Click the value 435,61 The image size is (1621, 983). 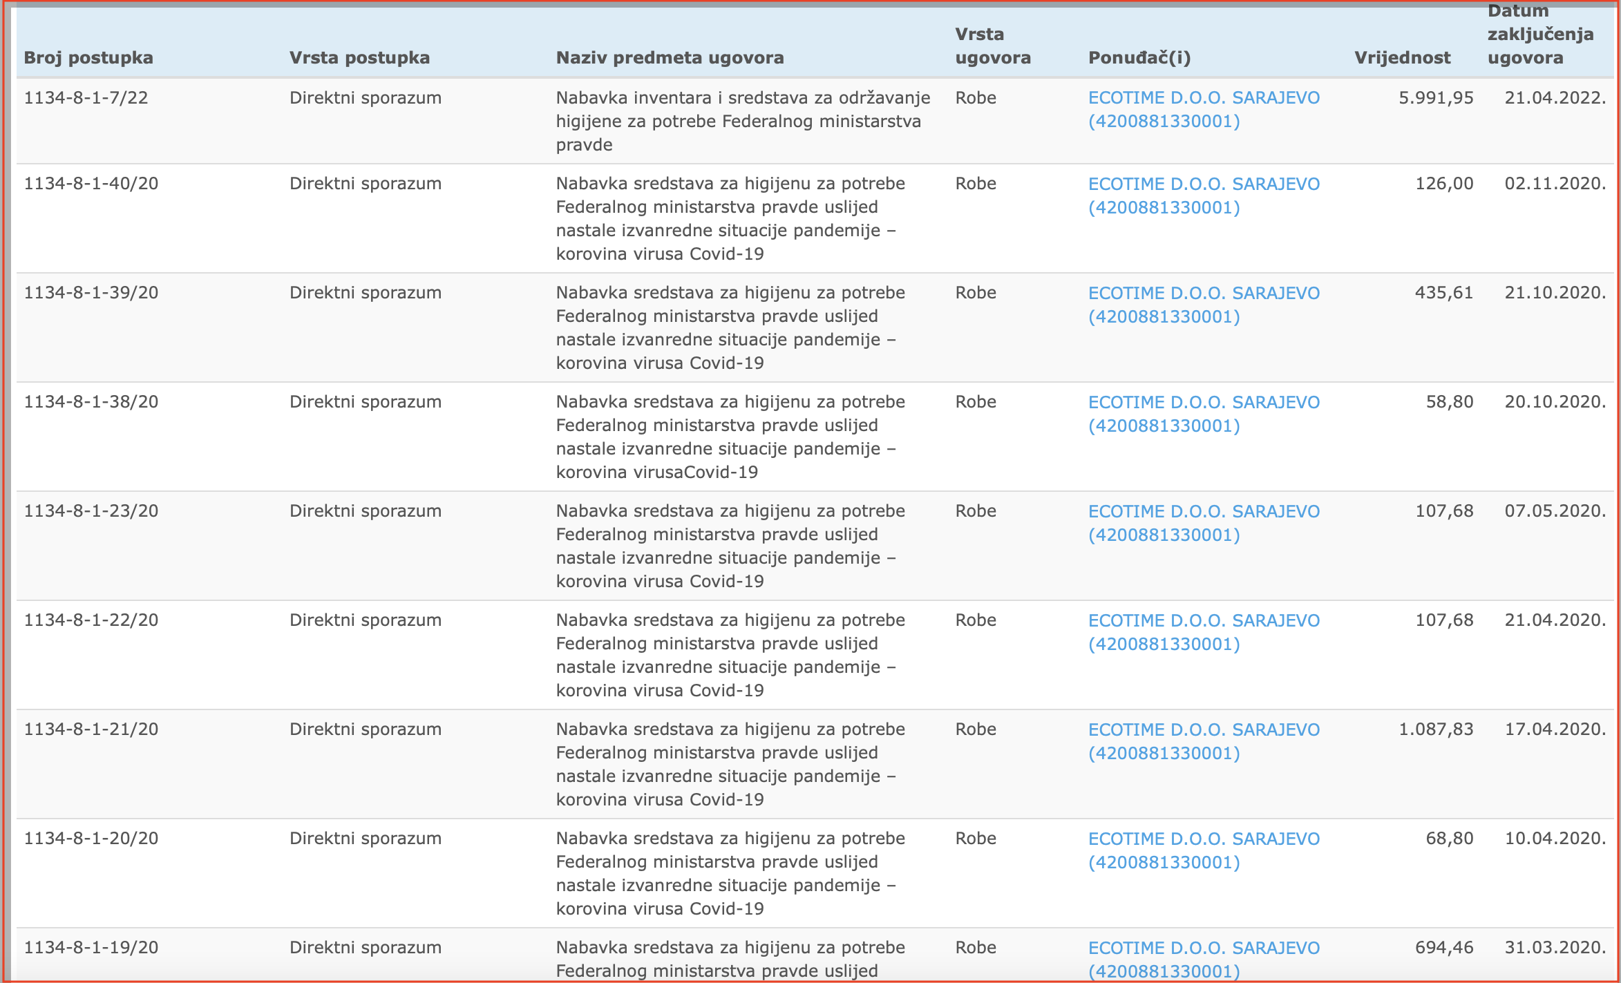tap(1444, 294)
